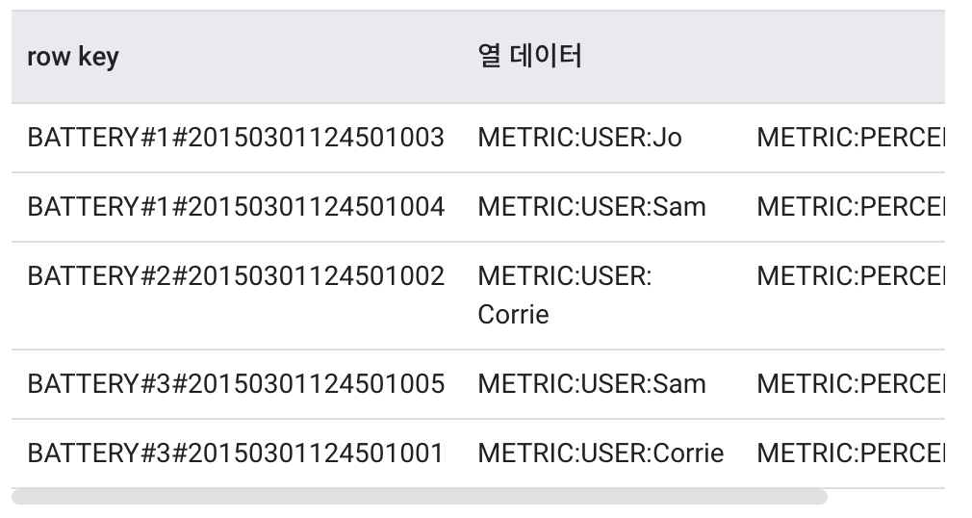Viewport: 972px width, 518px height.
Task: Click METRIC:USER:Sam cell in second row
Action: pos(592,207)
